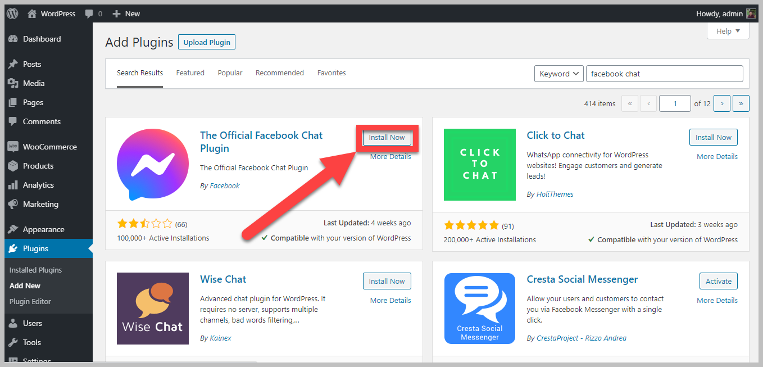View More Details for Cresta Social Messenger
Viewport: 763px width, 367px height.
coord(717,301)
